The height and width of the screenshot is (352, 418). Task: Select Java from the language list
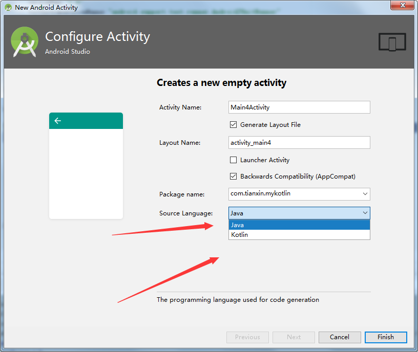(299, 225)
